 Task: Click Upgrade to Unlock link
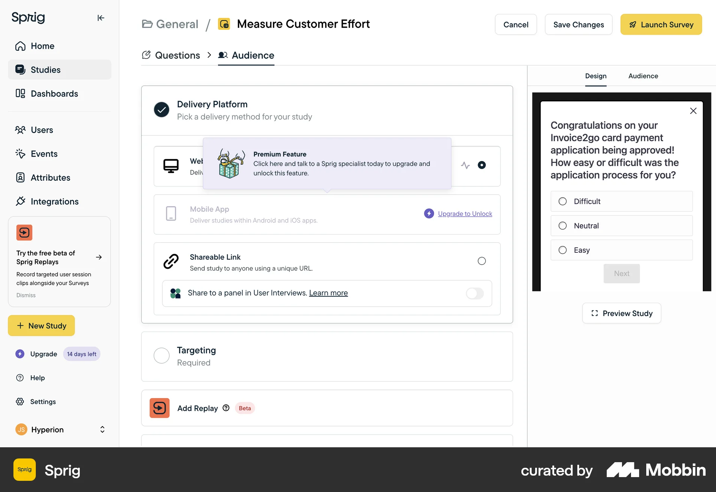[465, 214]
